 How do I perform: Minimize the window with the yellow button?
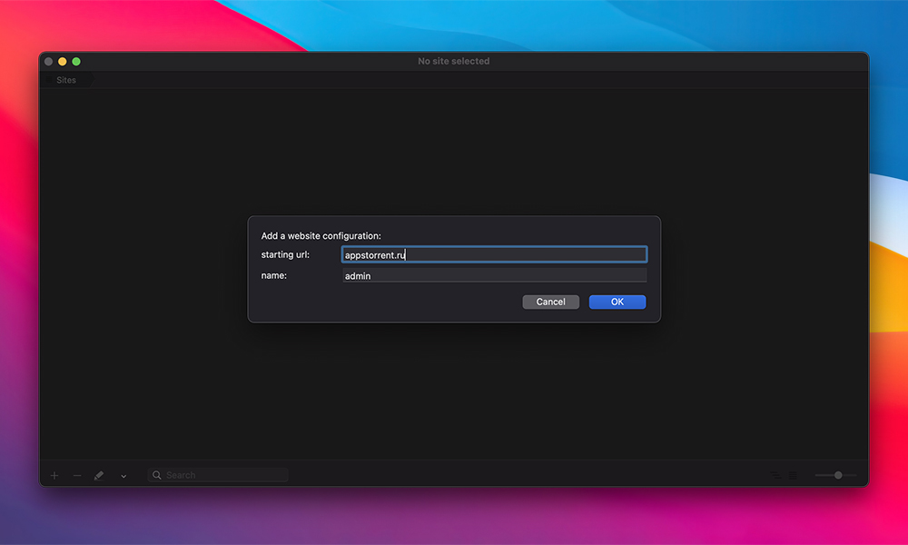(63, 62)
